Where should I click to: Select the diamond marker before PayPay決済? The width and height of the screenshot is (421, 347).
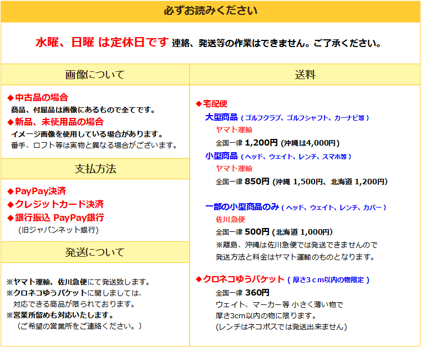[x=10, y=191]
